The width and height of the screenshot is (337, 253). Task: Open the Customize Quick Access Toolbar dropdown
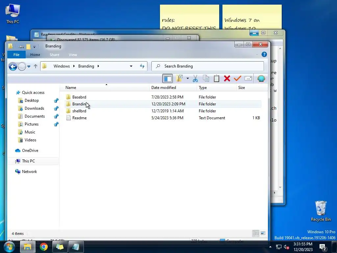click(34, 46)
